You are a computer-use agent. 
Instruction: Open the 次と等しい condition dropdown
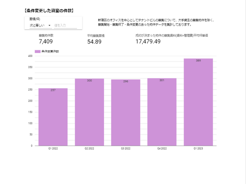(x=40, y=25)
